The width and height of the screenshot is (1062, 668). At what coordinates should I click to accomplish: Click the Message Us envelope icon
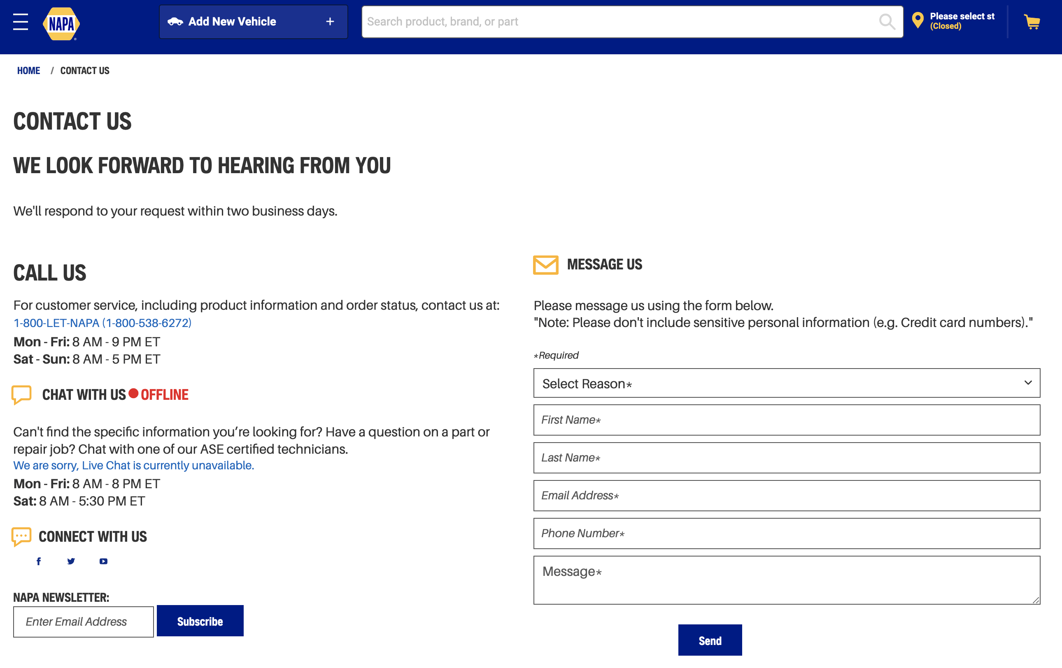pos(545,265)
